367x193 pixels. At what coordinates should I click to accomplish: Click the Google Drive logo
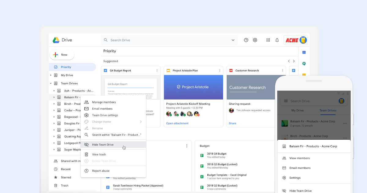pyautogui.click(x=56, y=40)
